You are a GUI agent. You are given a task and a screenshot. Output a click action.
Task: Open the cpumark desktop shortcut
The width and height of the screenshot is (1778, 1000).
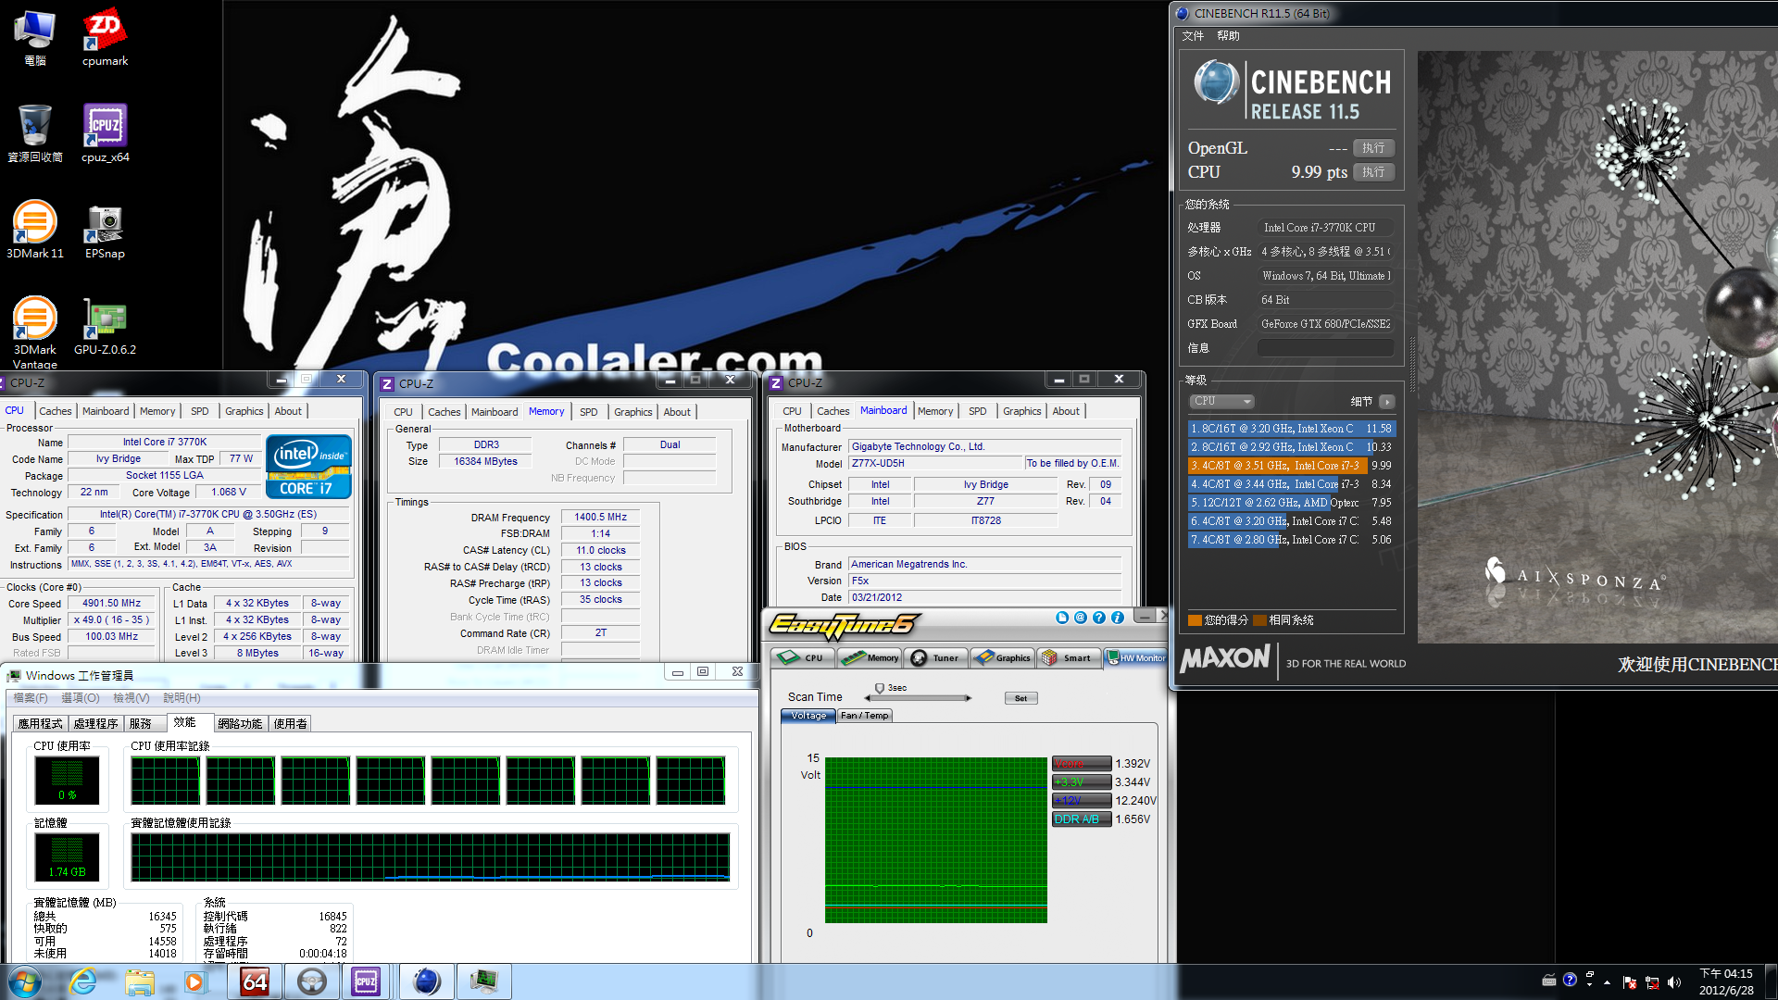coord(105,37)
